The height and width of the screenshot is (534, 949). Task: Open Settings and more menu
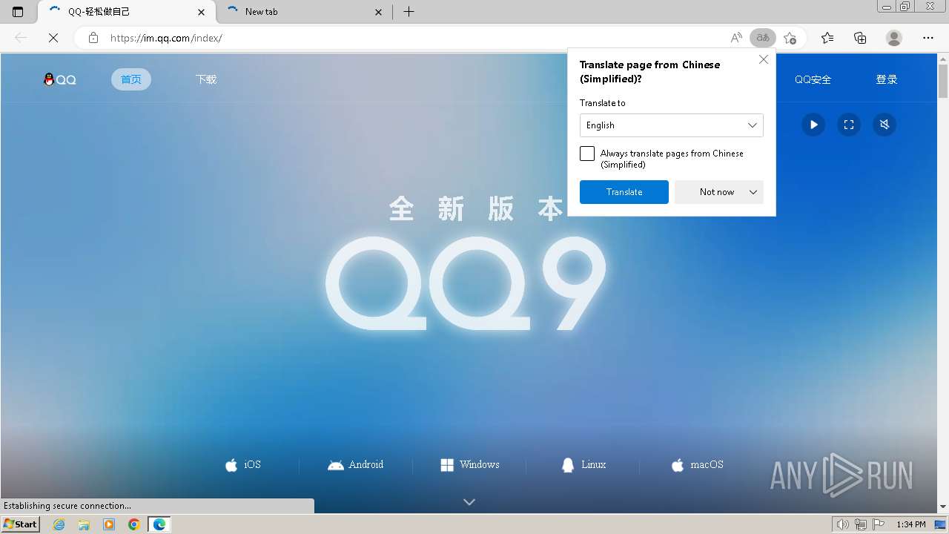click(x=928, y=38)
